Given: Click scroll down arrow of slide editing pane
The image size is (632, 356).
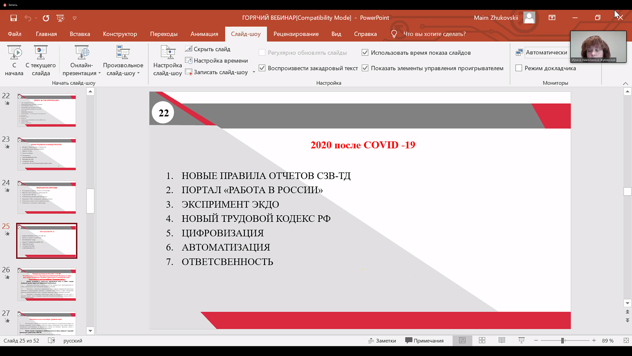Looking at the screenshot, I should (x=627, y=303).
